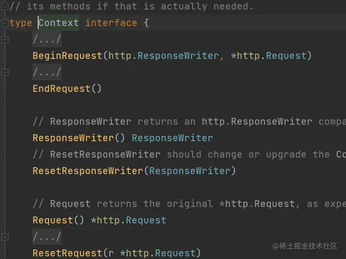Click the folded '/.../' placeholder above EndRequest
Image resolution: width=346 pixels, height=259 pixels.
47,72
